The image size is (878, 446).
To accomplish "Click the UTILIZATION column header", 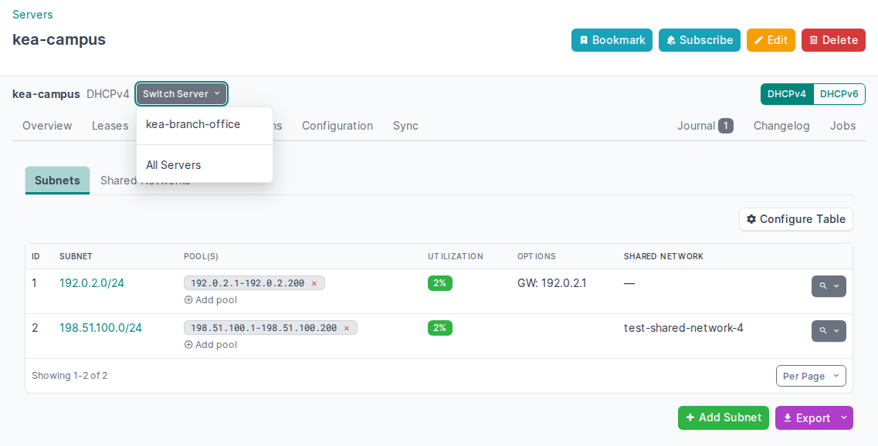I will (x=456, y=256).
